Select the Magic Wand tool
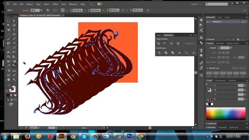Viewport: 249px width, 140px height. coord(9,25)
